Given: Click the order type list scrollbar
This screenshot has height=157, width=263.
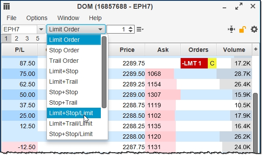Looking at the screenshot, I should point(104,72).
